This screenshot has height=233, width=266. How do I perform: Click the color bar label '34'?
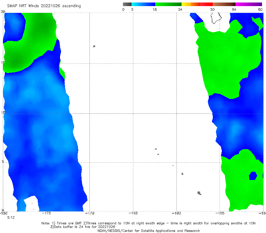coord(180,9)
